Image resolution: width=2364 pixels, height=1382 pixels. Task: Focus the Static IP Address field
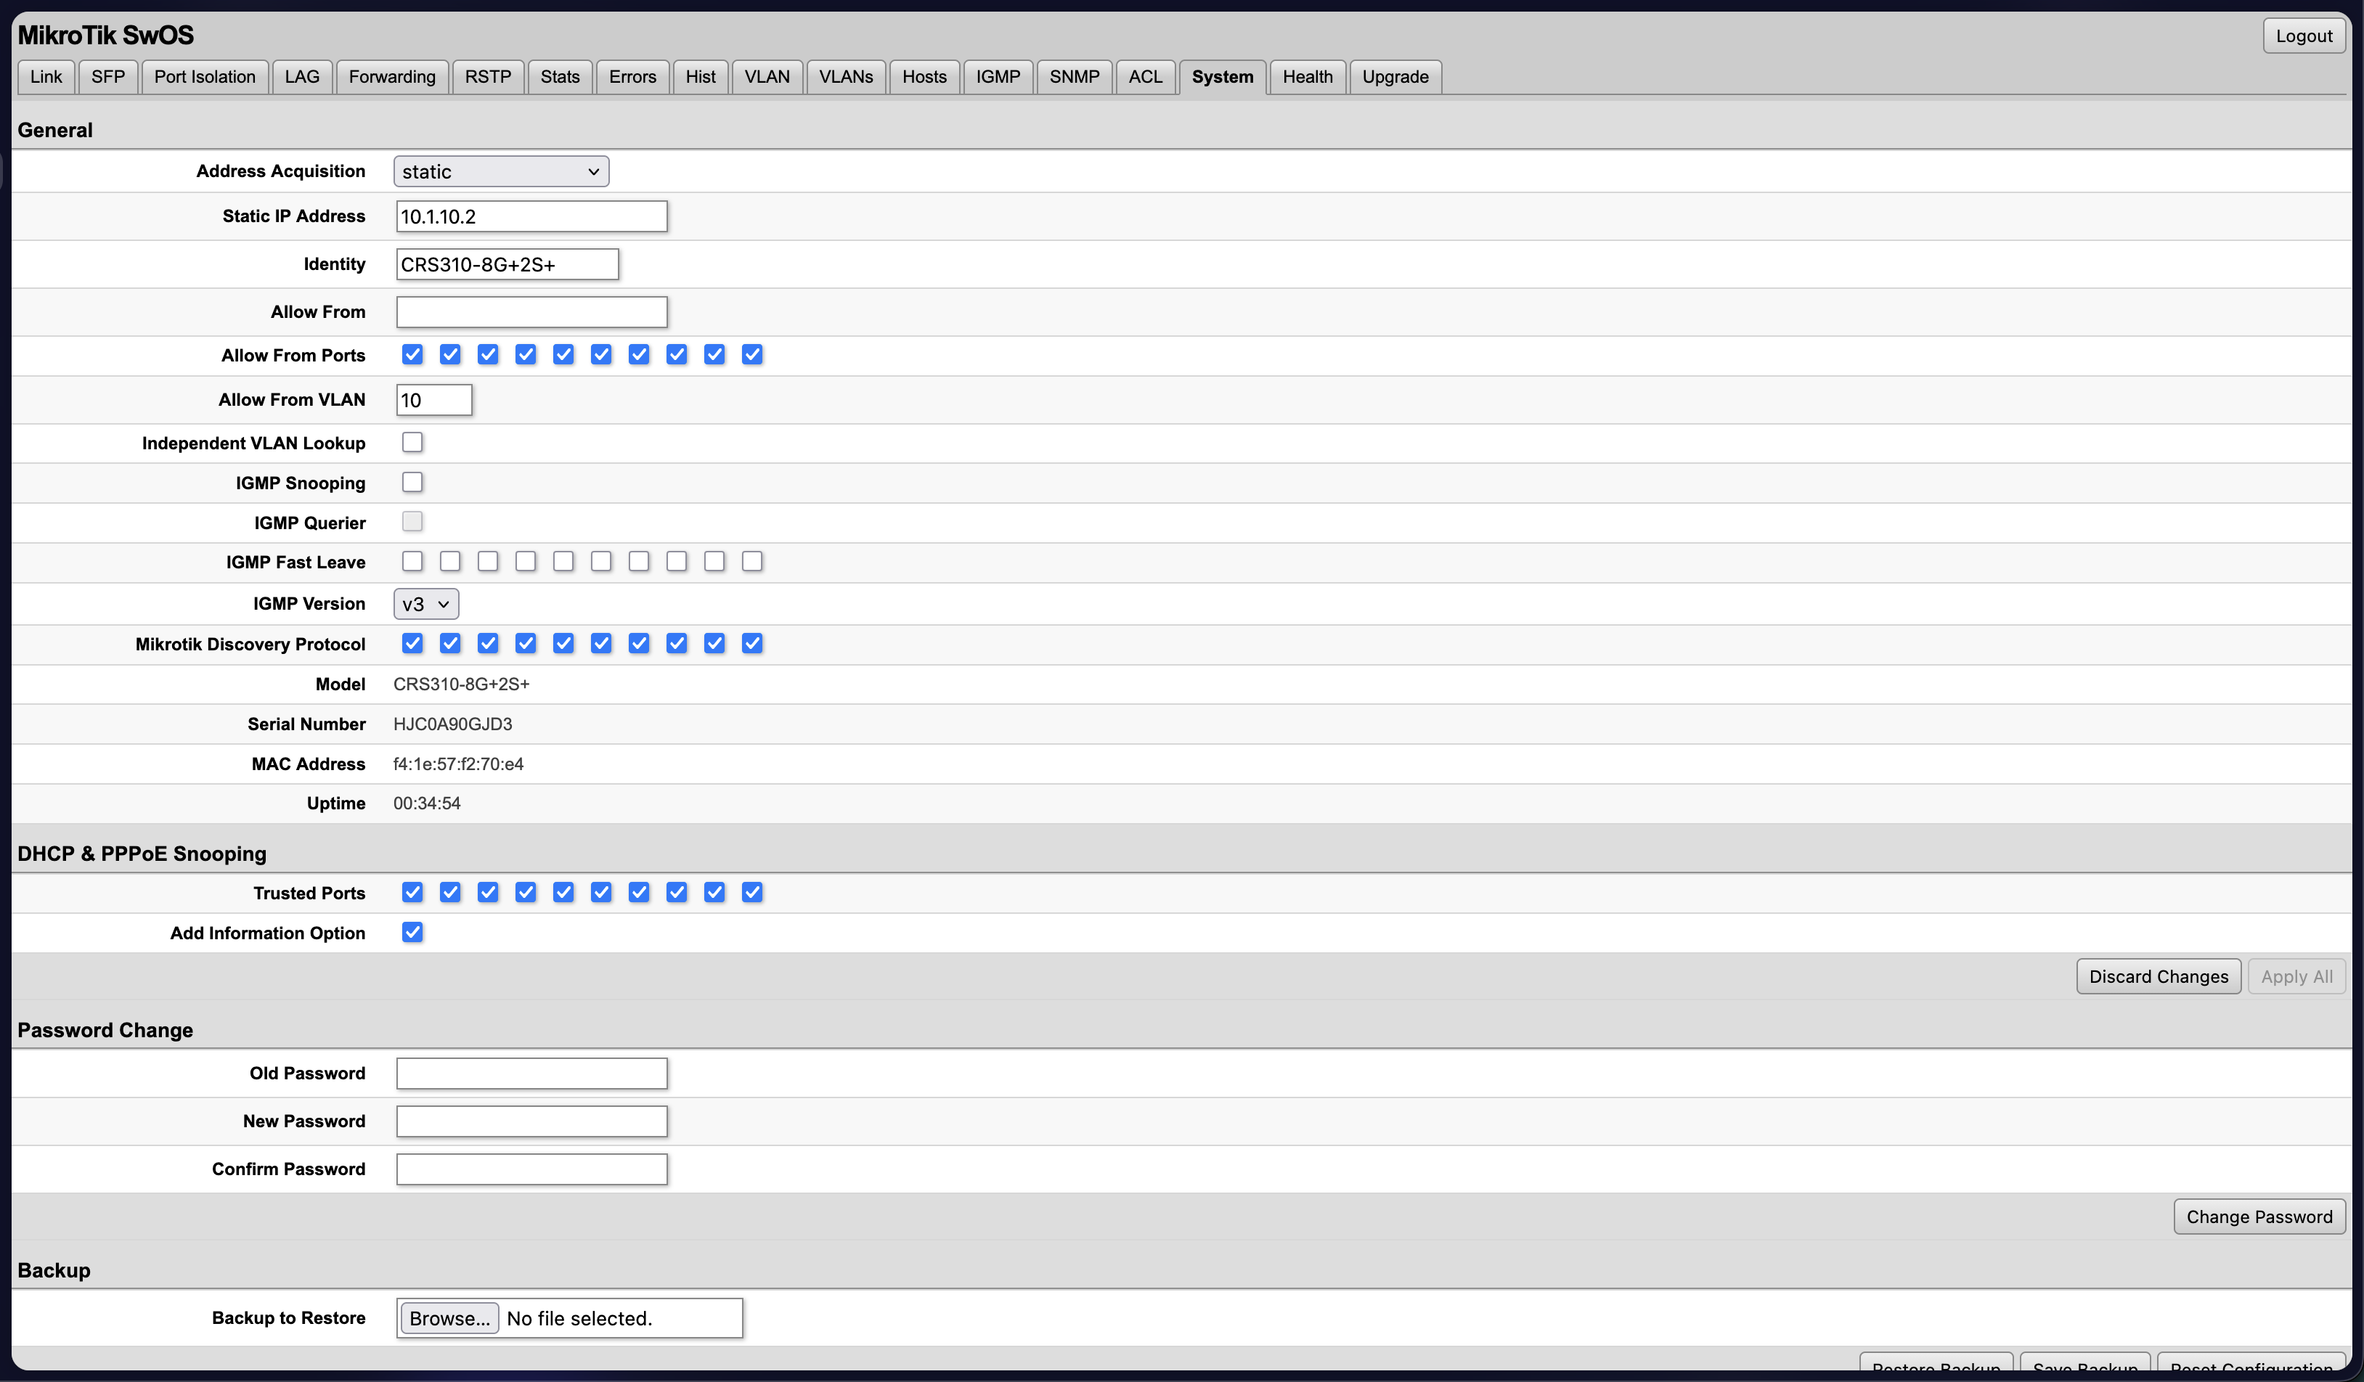tap(531, 216)
